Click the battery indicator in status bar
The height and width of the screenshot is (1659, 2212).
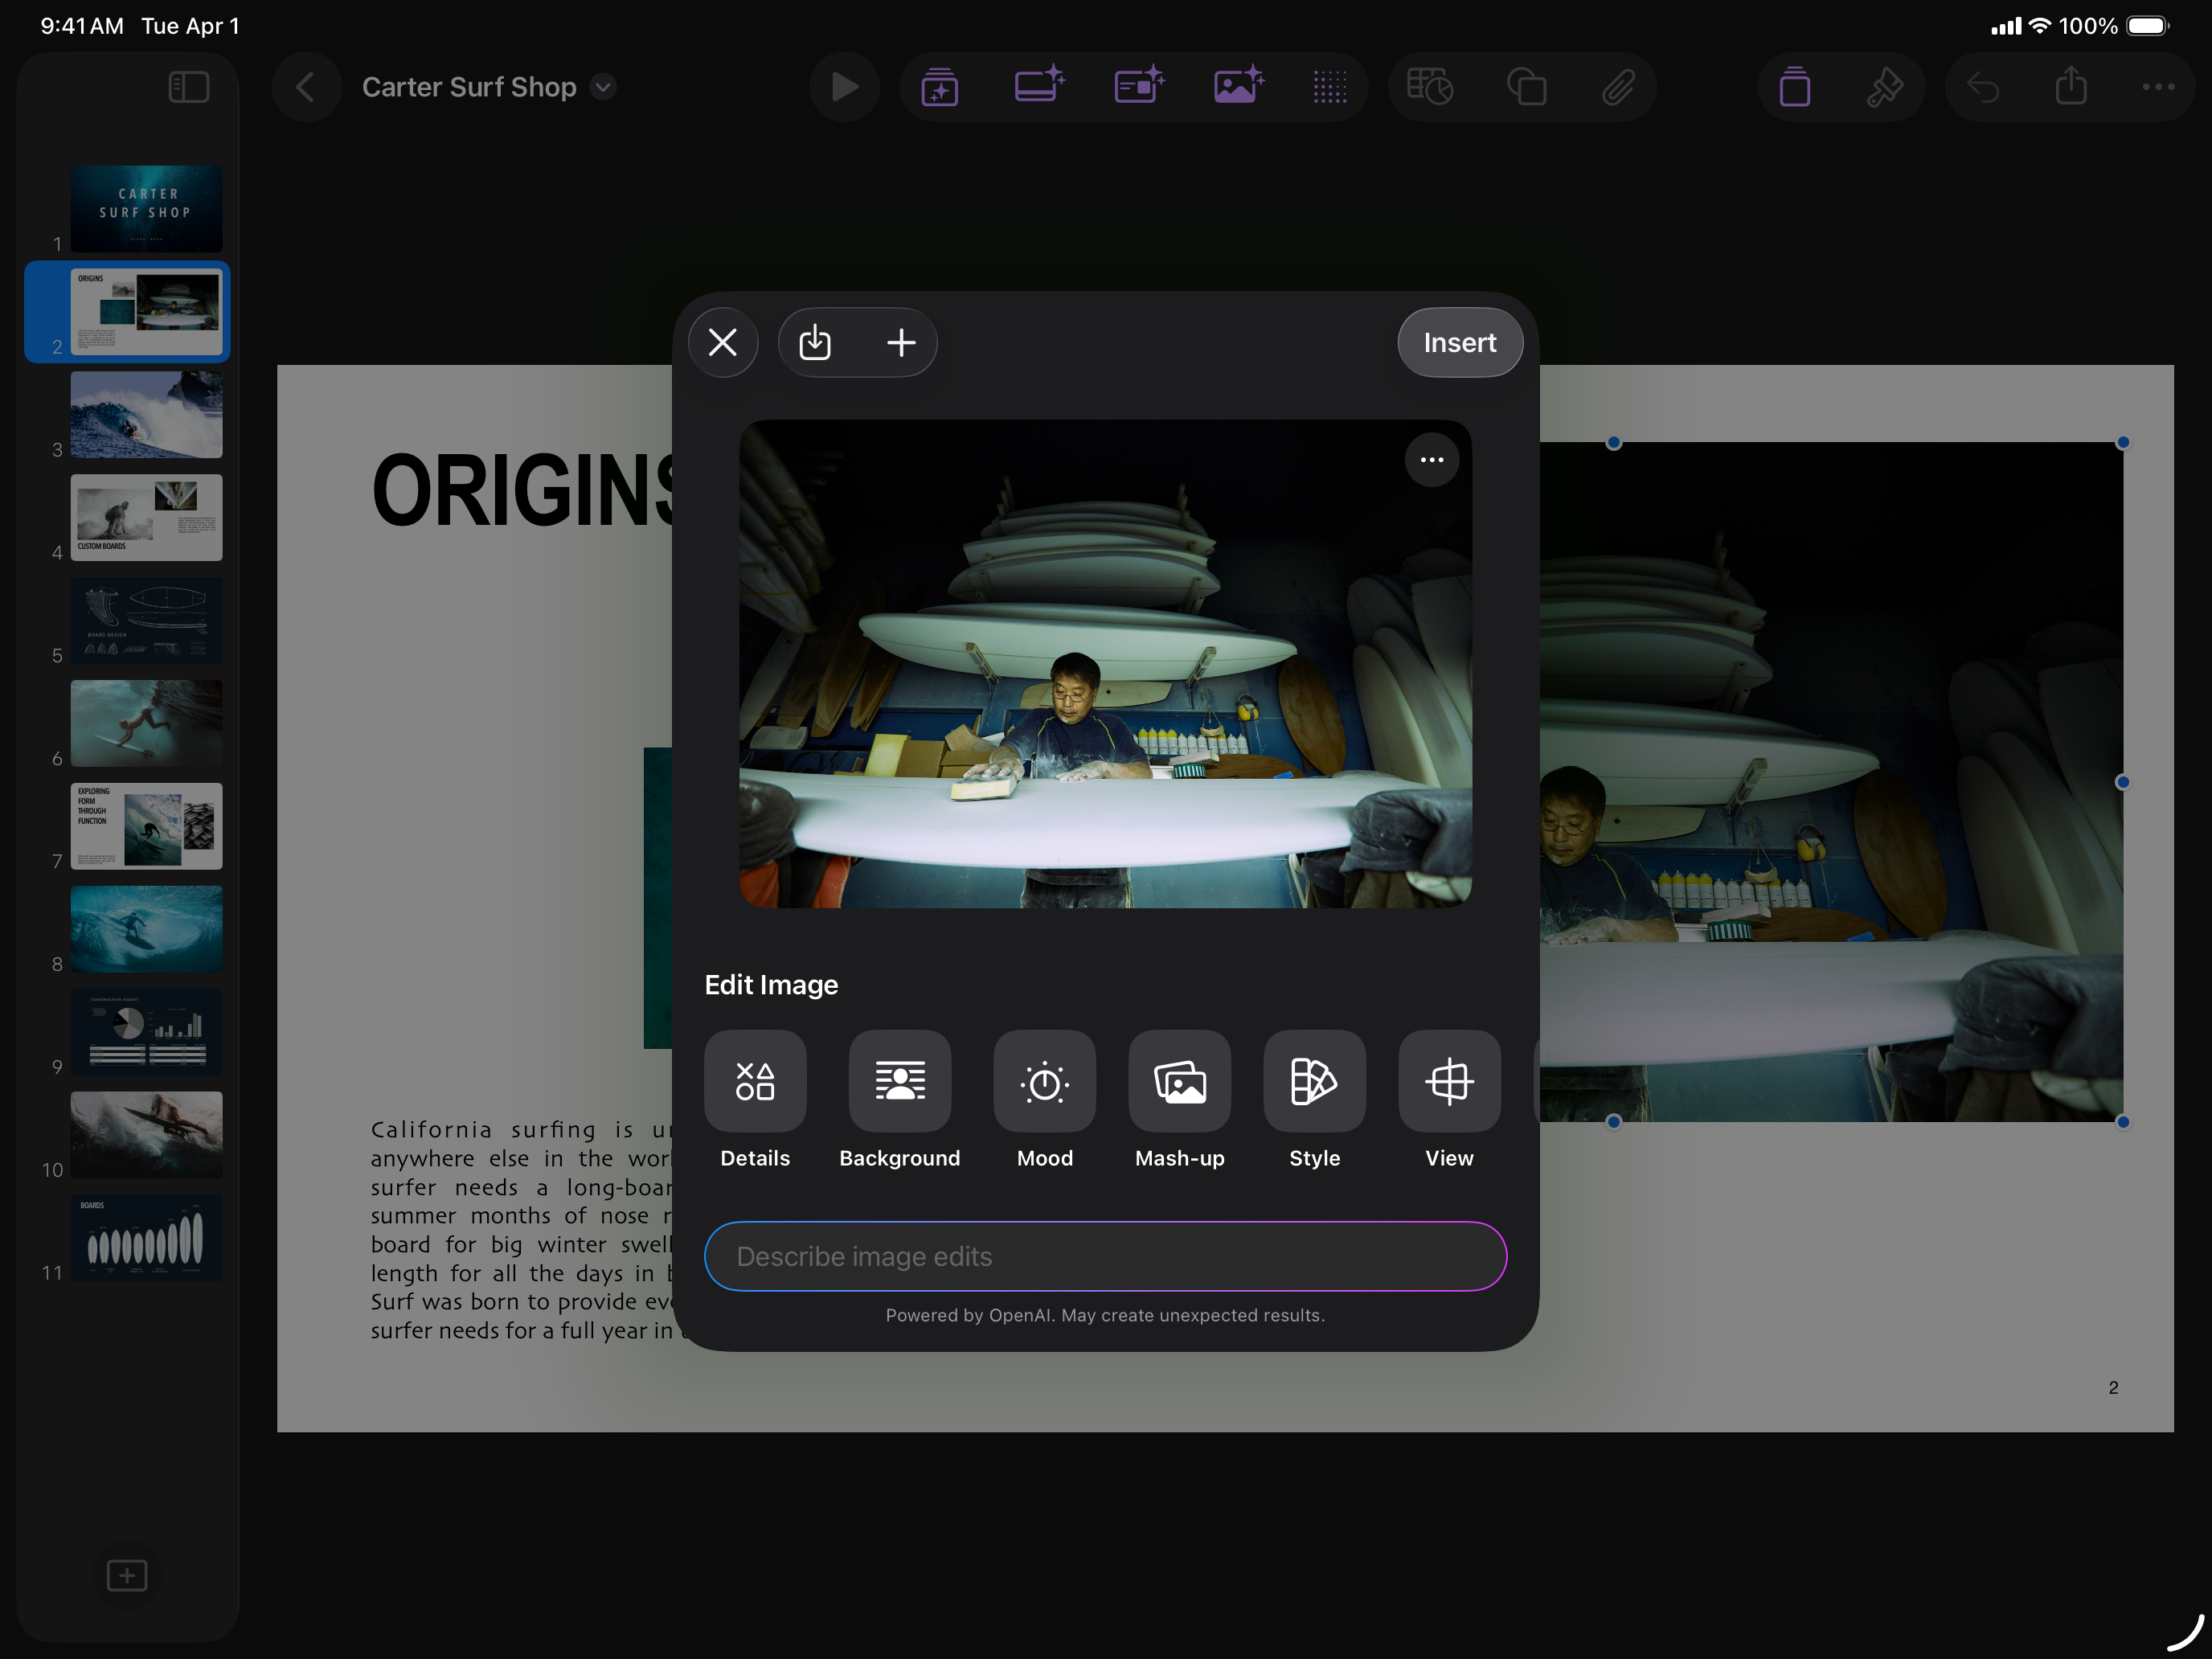[2147, 26]
